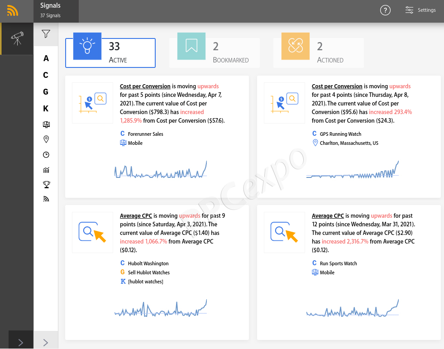Switch to the 2 Bookmarked tab
The image size is (444, 349).
pos(215,53)
